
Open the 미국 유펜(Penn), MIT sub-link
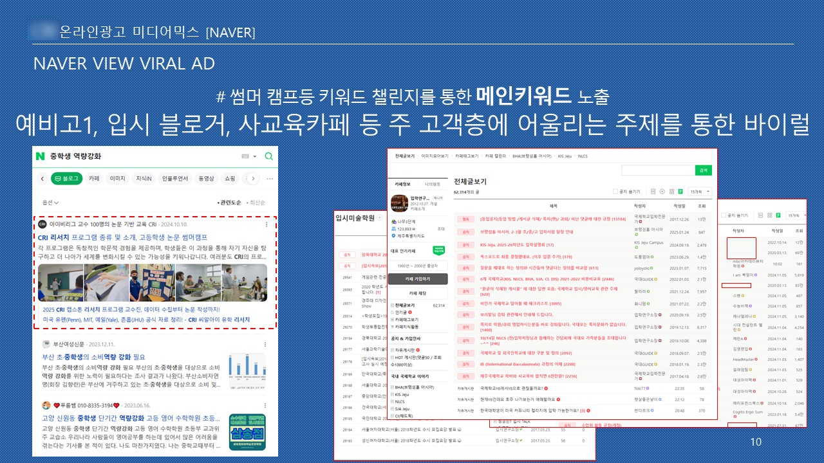146,320
